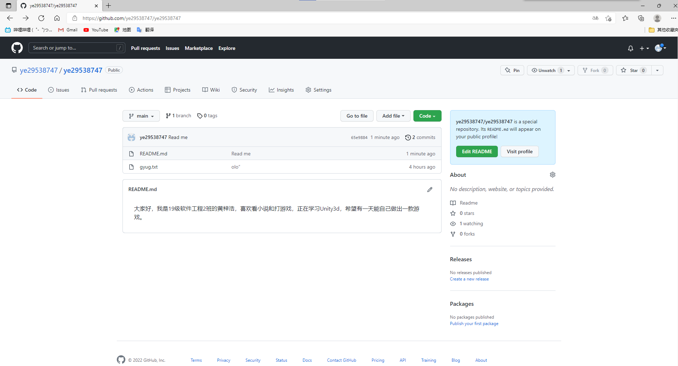Open the repository Security tab
The image size is (678, 366).
(x=244, y=90)
